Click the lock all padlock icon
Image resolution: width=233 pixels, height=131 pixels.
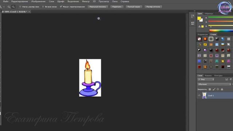pos(222,89)
